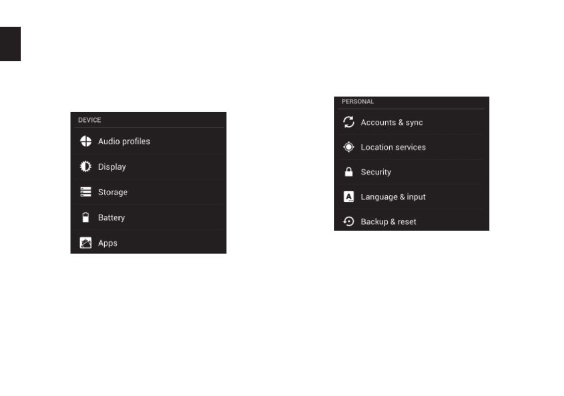564x396 pixels.
Task: Tap the Audio profiles icon
Action: click(x=86, y=141)
